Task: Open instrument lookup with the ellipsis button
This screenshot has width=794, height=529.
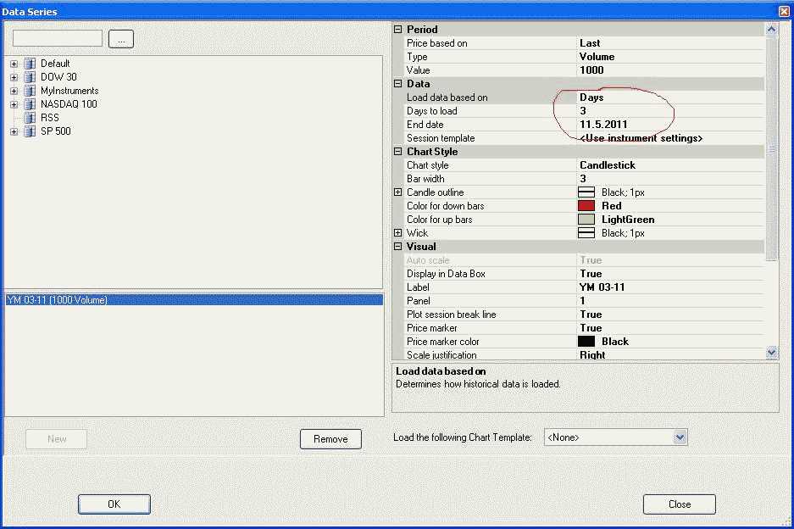Action: [x=121, y=39]
